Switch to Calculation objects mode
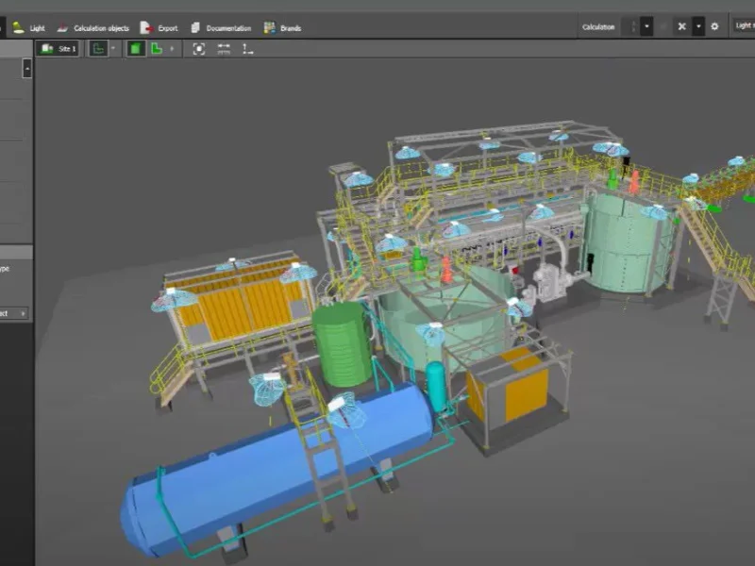Viewport: 755px width, 566px height. tap(93, 28)
